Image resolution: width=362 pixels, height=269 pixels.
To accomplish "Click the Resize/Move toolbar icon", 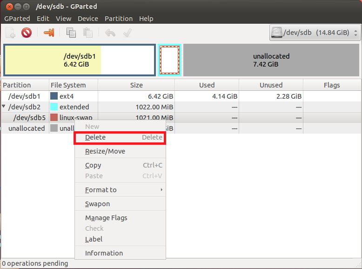I will click(x=49, y=33).
